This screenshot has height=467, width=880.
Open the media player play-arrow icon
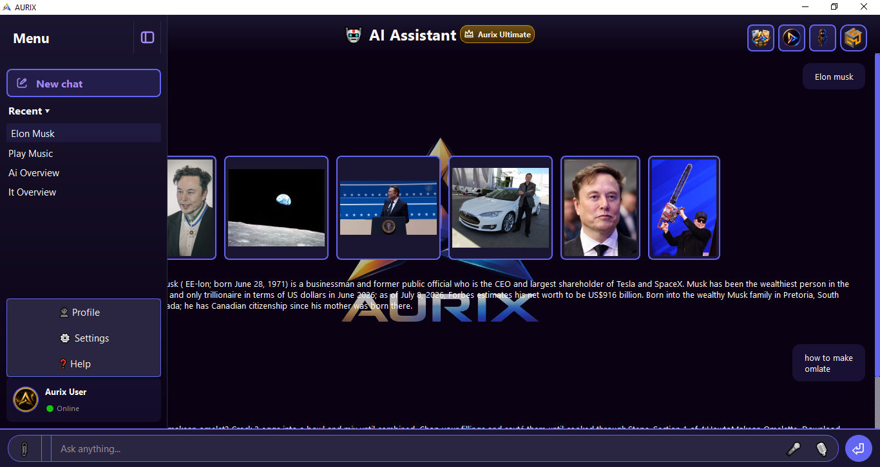(x=792, y=38)
